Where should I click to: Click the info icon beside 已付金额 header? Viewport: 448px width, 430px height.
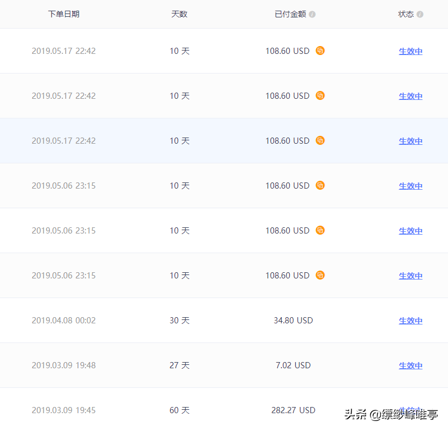312,14
